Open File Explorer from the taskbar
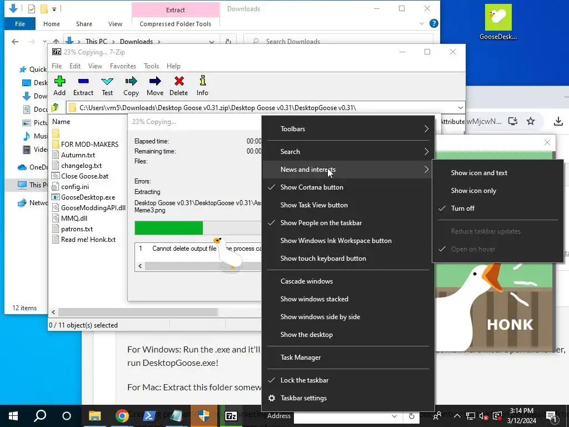 click(94, 416)
